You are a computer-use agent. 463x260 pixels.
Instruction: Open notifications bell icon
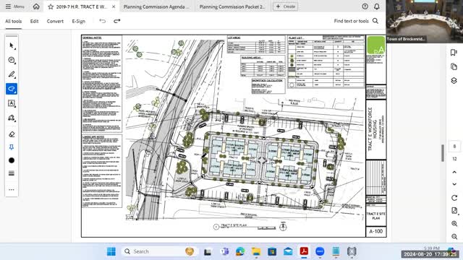[377, 6]
